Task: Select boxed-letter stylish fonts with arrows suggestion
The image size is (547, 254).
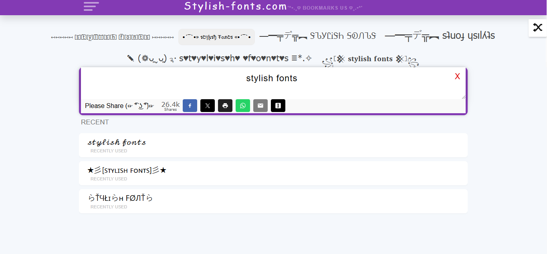Action: pos(113,37)
